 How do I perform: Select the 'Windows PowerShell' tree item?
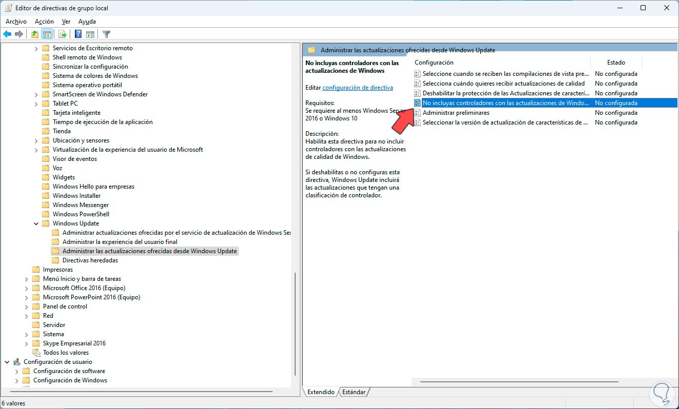pos(81,214)
